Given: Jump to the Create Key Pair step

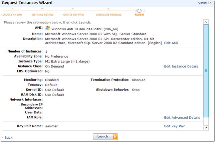Looking at the screenshot, I should (73, 15).
